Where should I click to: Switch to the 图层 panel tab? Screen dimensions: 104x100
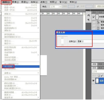(94, 68)
